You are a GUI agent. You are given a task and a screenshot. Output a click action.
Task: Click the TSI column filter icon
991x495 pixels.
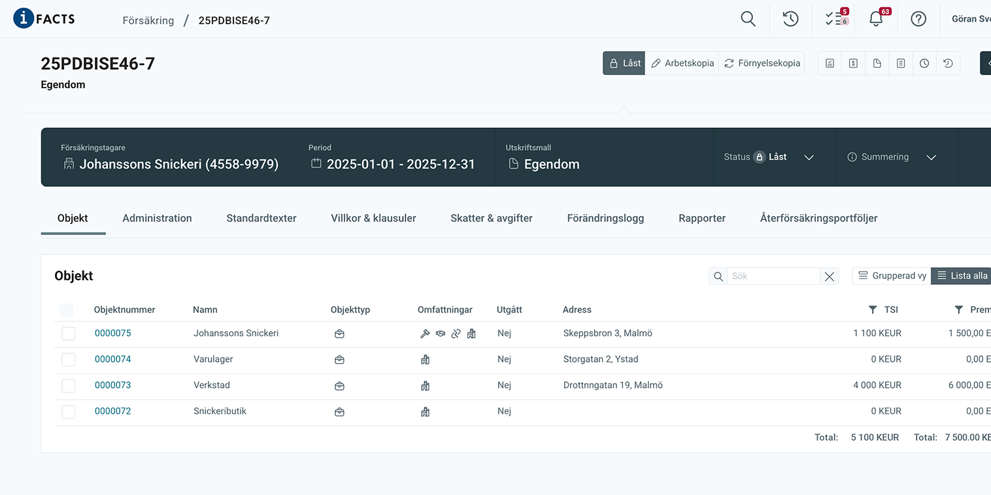click(873, 310)
